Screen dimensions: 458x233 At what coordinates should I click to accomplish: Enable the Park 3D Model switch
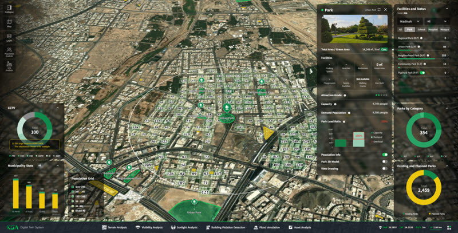pyautogui.click(x=385, y=161)
